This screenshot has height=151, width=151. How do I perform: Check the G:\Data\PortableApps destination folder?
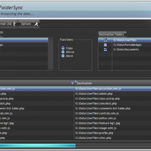pos(105,45)
